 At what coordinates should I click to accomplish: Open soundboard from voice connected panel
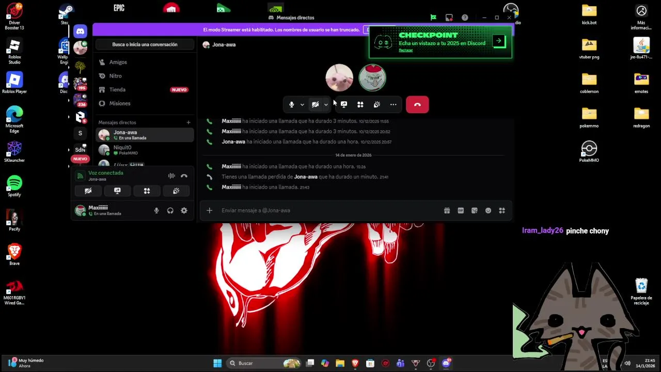click(176, 191)
